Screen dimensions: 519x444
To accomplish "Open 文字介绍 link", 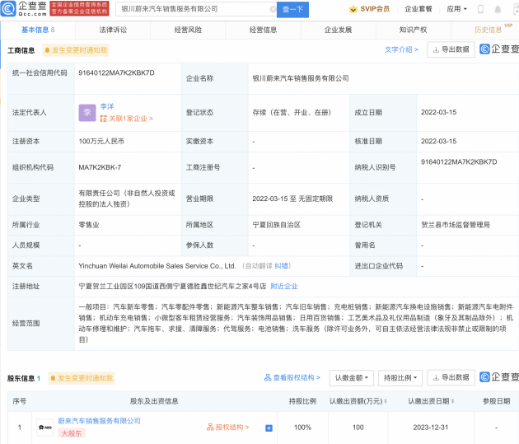I will click(x=401, y=49).
